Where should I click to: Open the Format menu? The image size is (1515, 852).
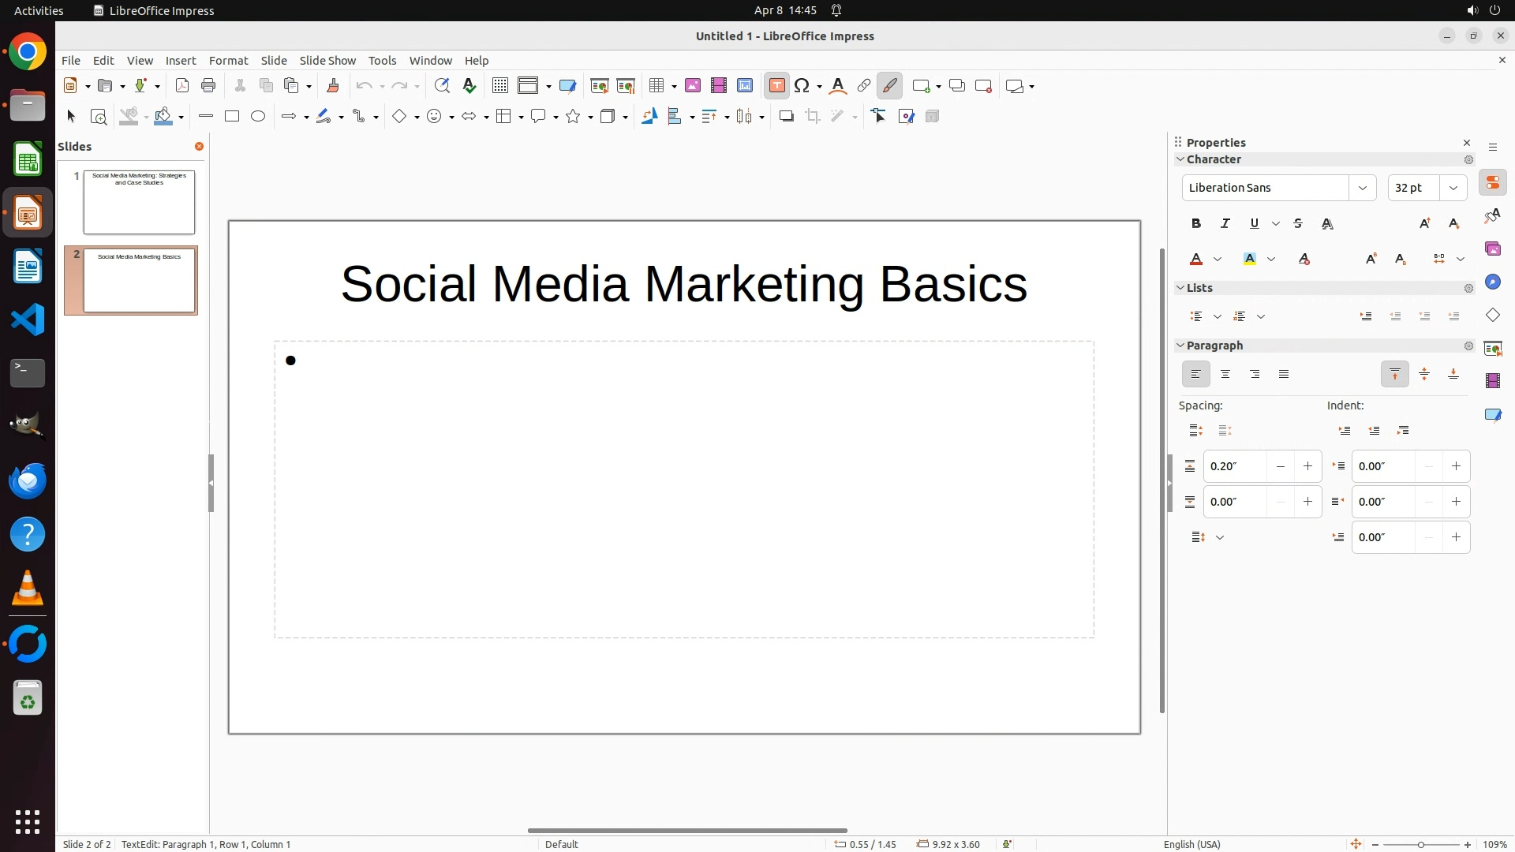coord(228,61)
